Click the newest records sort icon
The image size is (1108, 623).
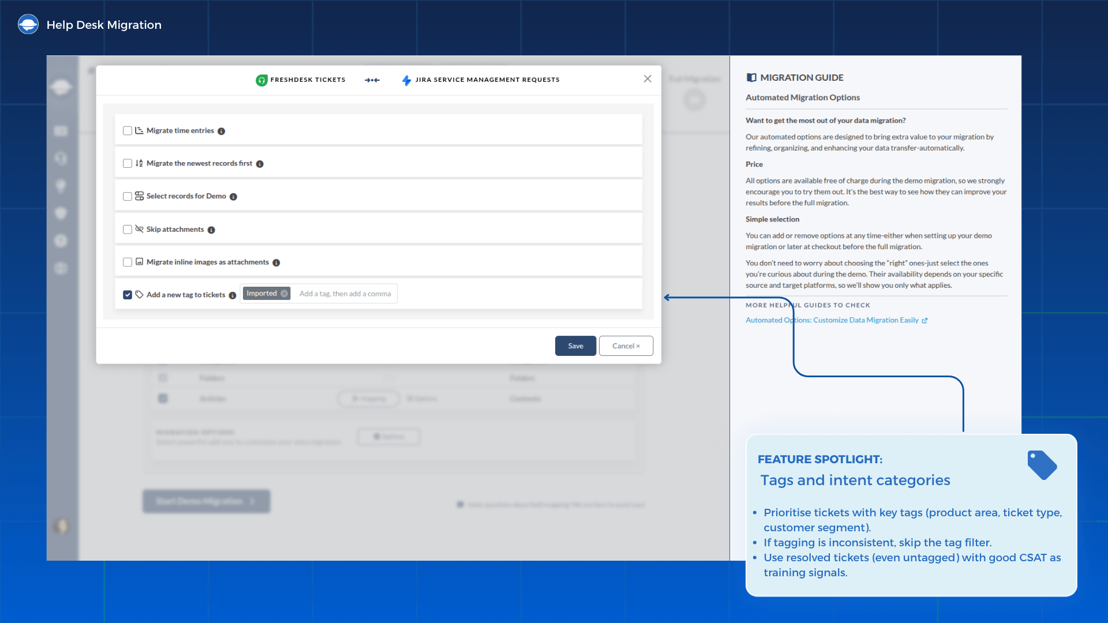139,164
